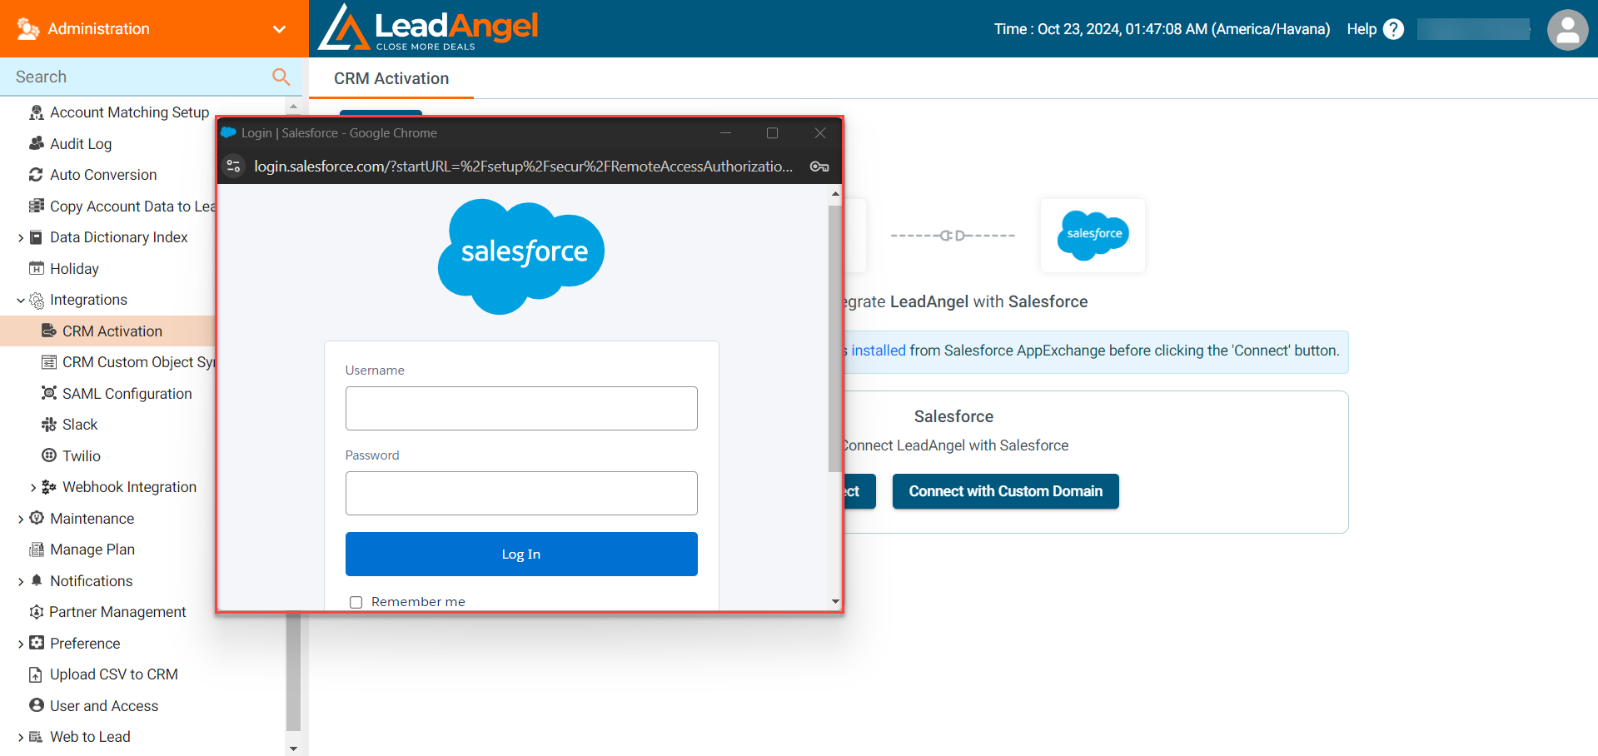The width and height of the screenshot is (1598, 756).
Task: Click the Notifications bell icon
Action: (x=37, y=580)
